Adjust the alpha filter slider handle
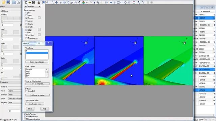Viewport: 216px width, 121px height. point(2,50)
